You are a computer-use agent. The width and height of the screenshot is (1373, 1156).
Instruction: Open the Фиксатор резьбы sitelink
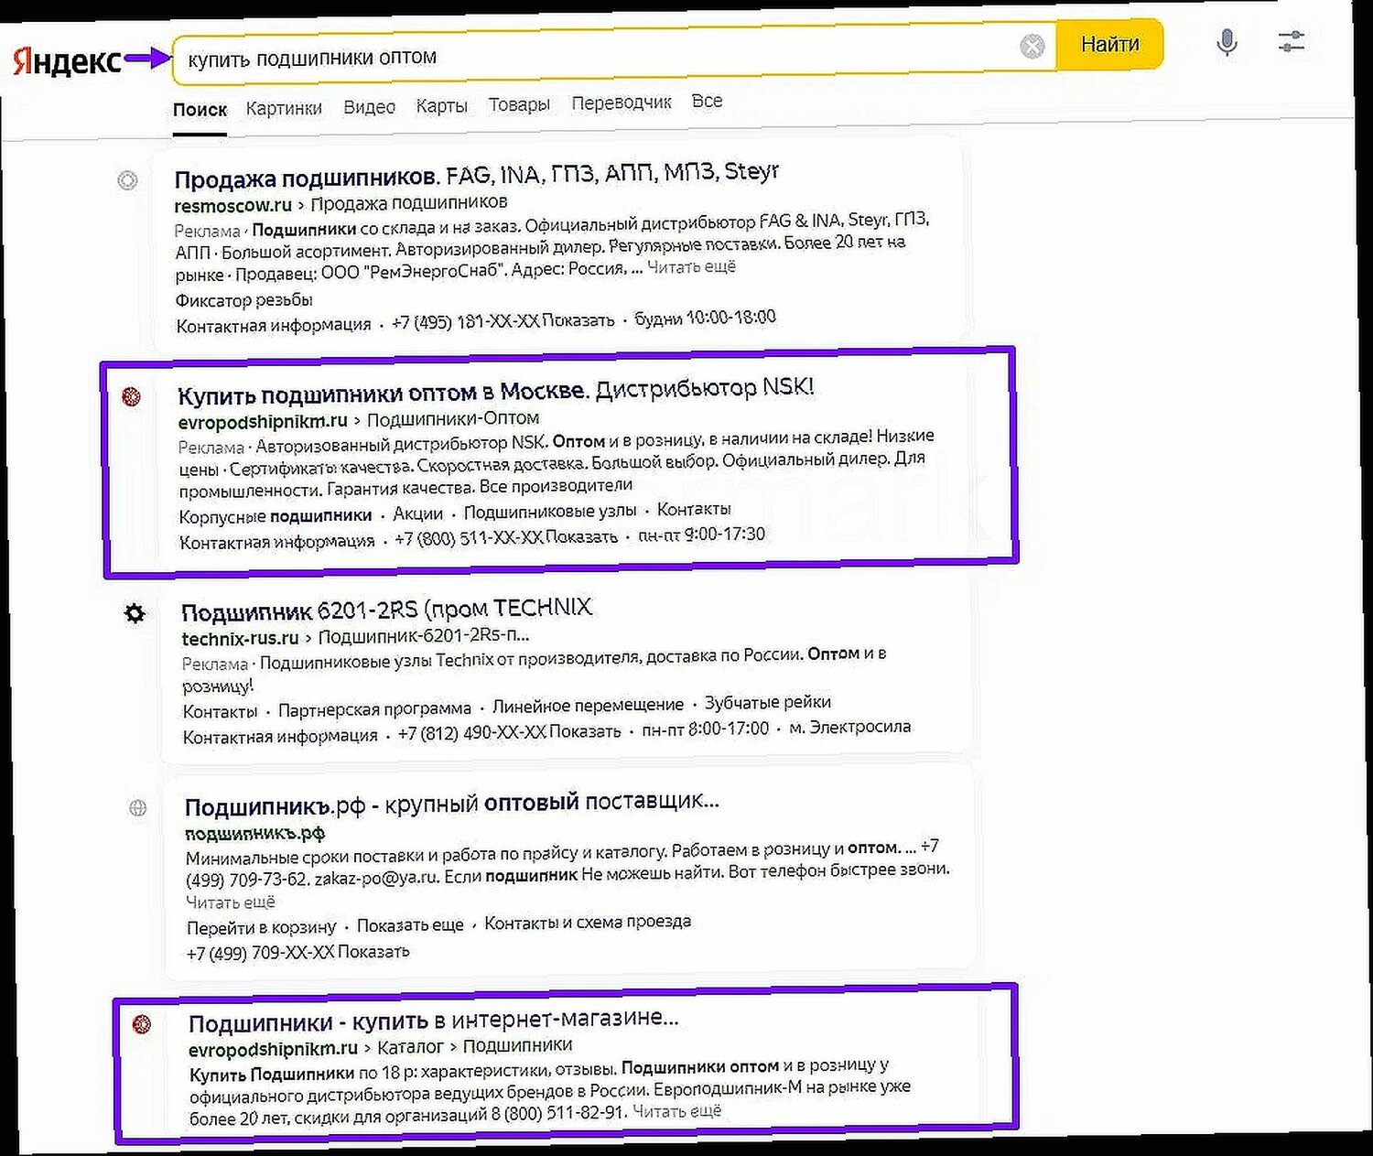click(243, 300)
